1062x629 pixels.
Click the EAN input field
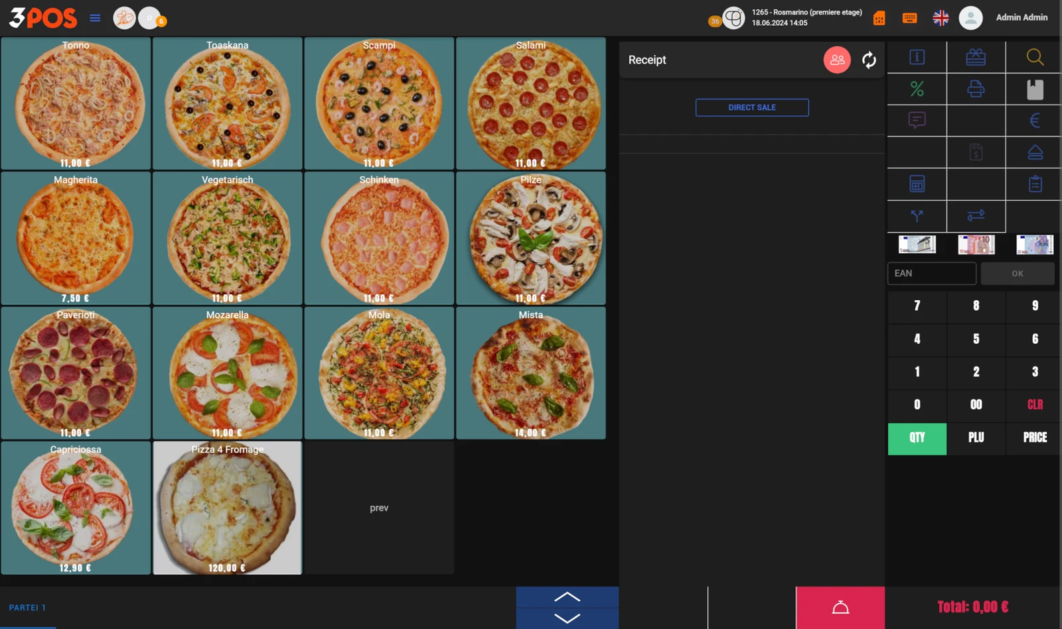932,273
